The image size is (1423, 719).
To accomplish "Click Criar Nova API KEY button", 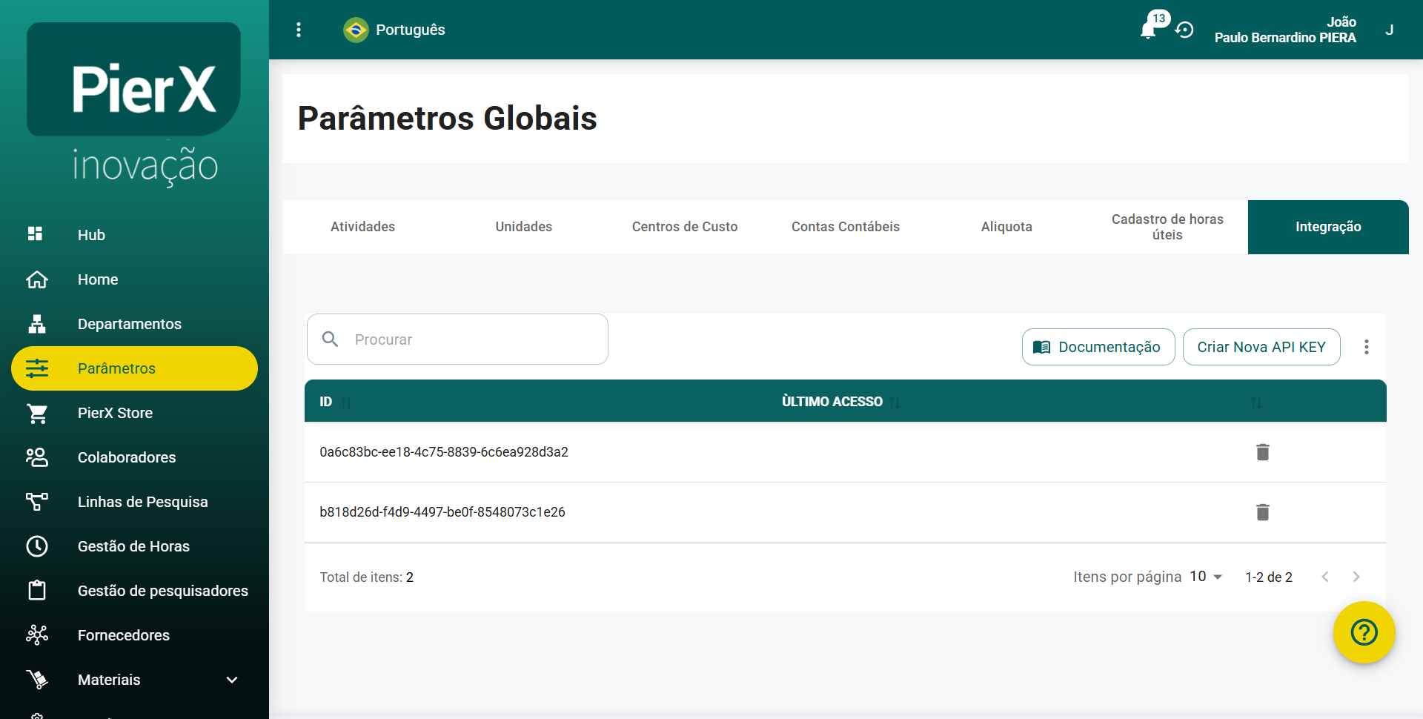I will pyautogui.click(x=1261, y=347).
